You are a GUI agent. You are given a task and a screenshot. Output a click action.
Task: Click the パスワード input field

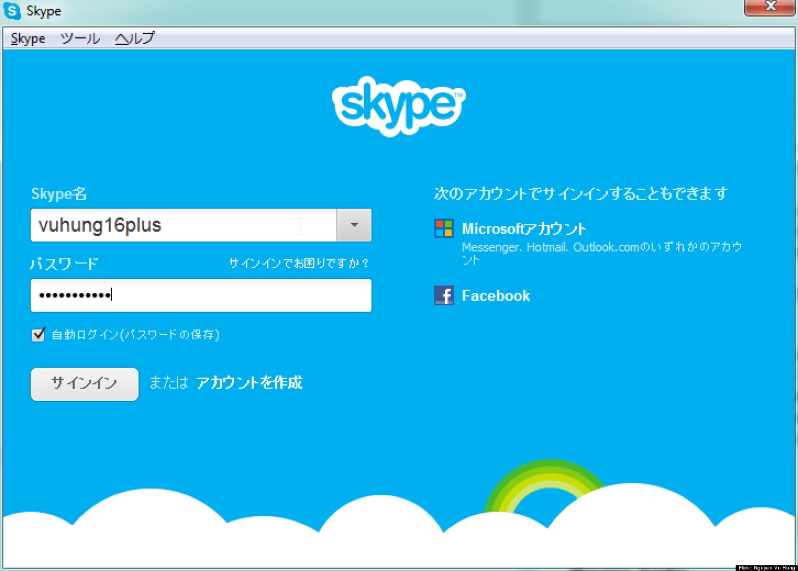201,295
